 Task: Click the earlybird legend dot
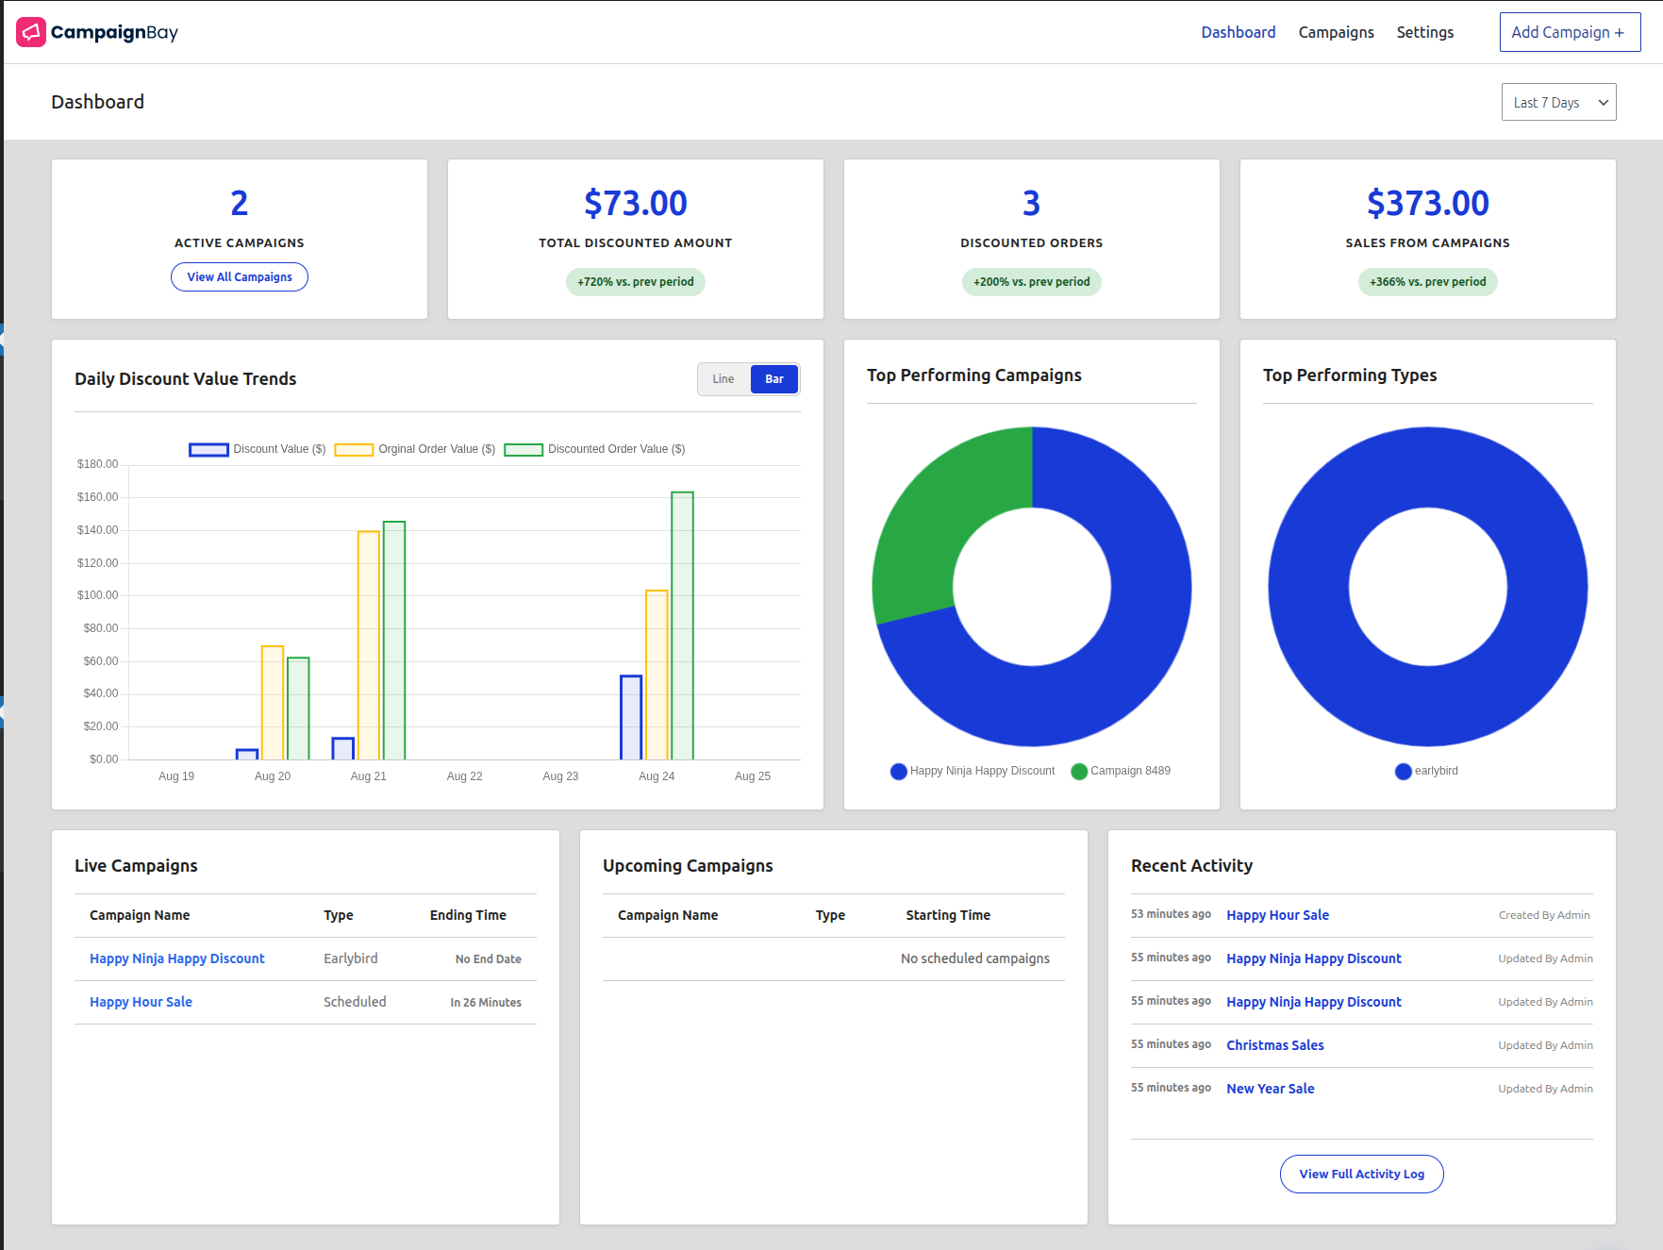click(1403, 771)
